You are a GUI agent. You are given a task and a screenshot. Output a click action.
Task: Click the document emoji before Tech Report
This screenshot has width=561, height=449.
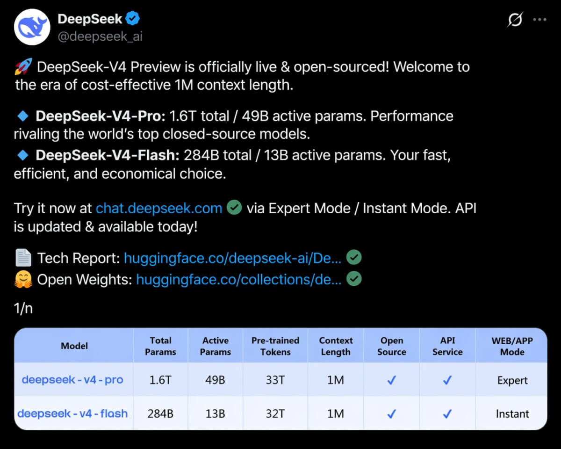[23, 257]
